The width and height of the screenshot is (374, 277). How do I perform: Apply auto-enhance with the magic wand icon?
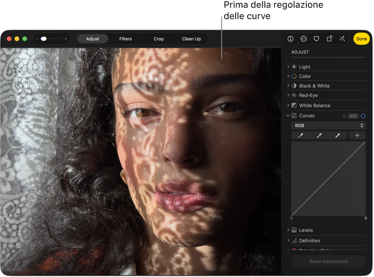click(342, 39)
